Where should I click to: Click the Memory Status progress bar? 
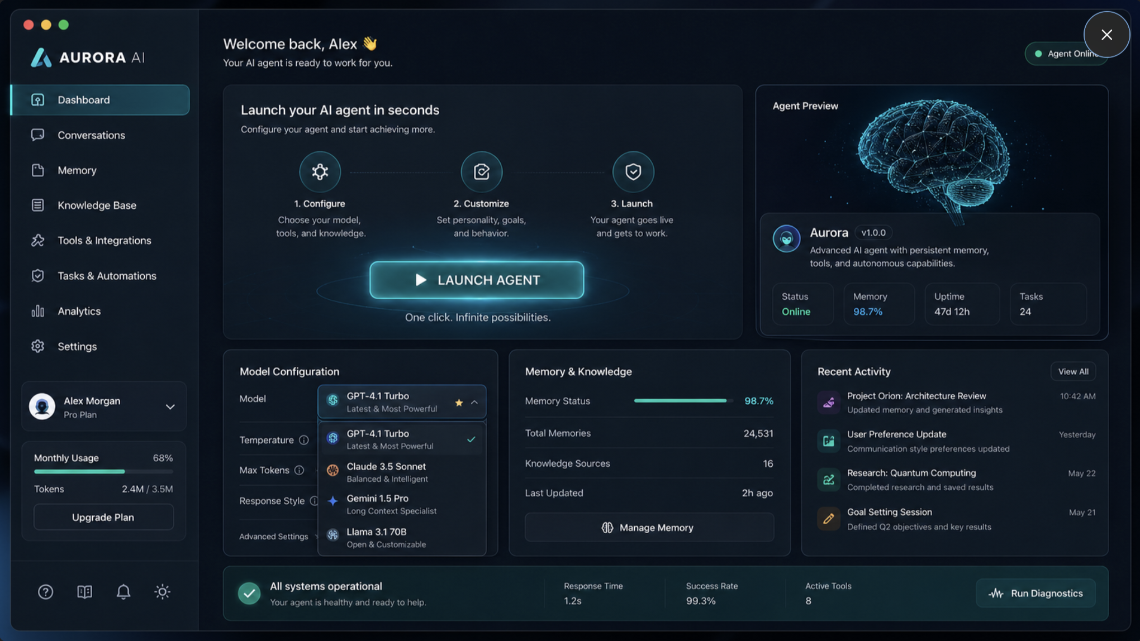click(681, 401)
